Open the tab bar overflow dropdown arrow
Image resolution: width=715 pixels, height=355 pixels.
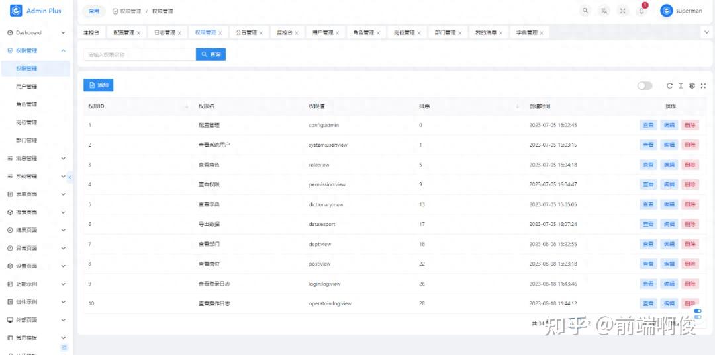click(x=706, y=32)
